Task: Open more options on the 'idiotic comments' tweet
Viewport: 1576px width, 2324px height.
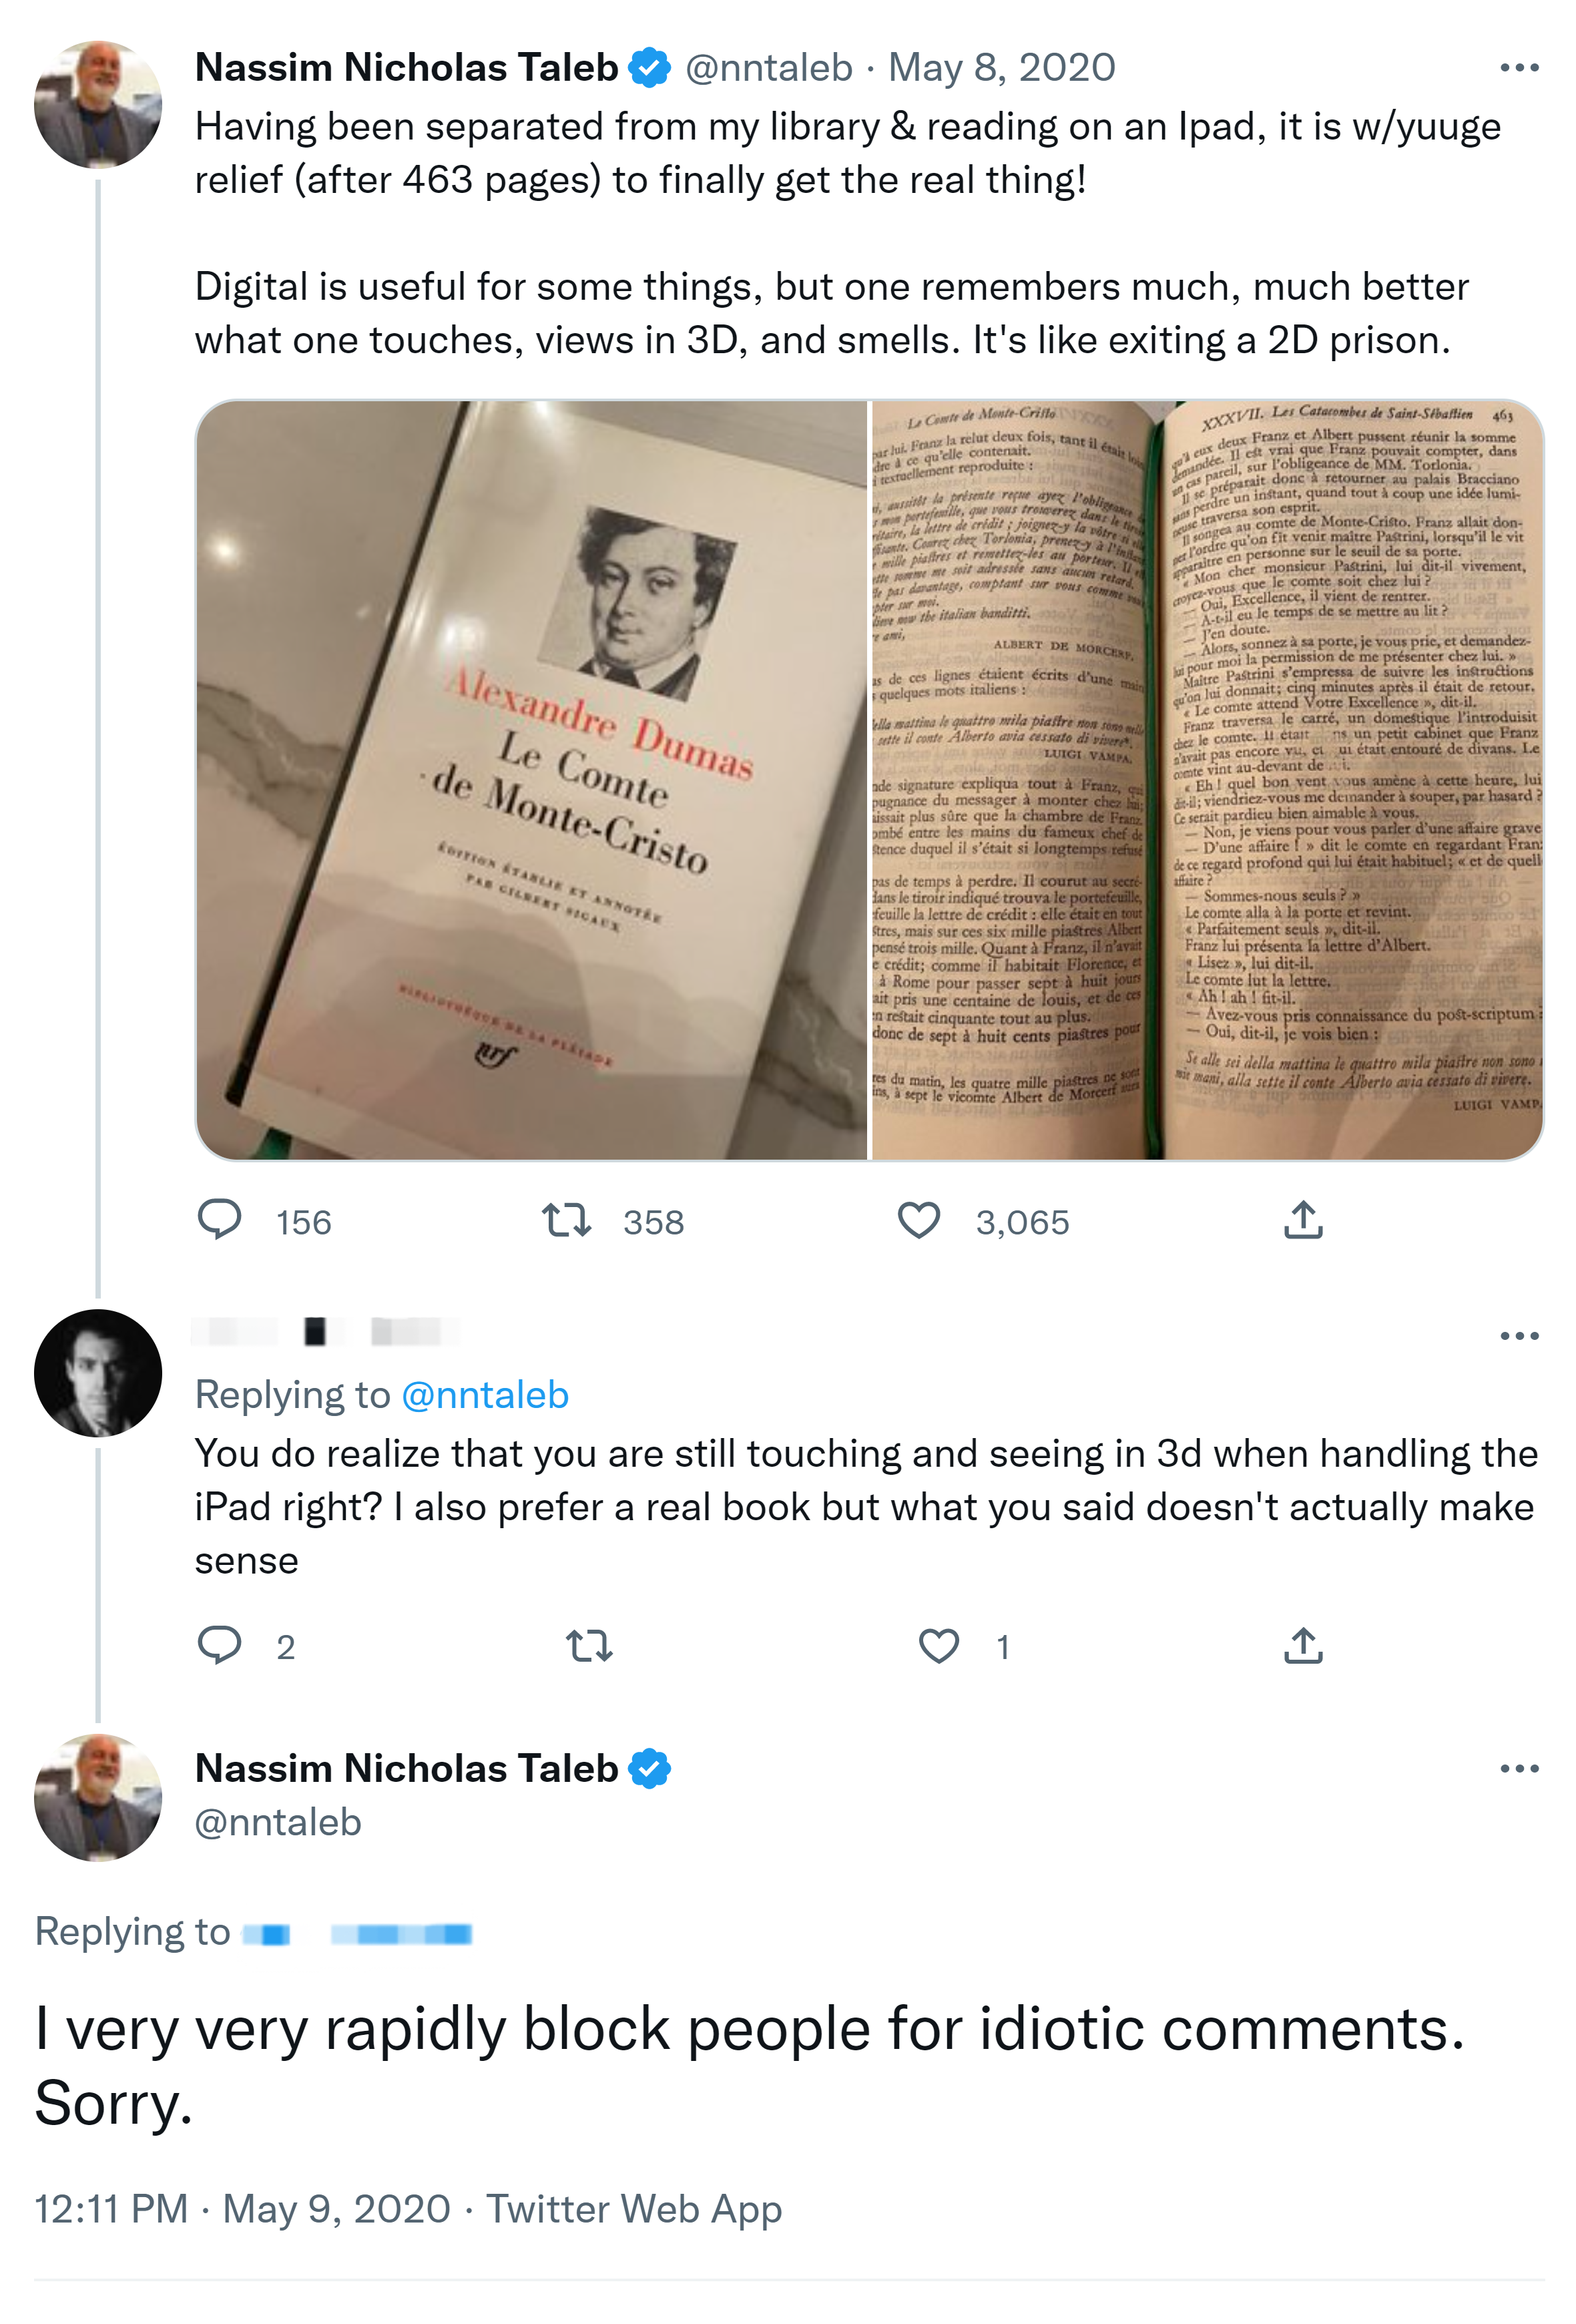Action: click(1518, 1769)
